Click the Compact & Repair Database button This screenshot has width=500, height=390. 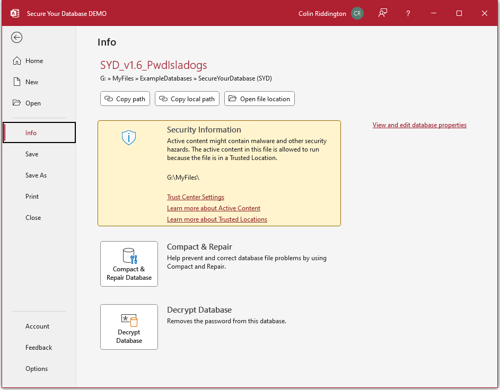point(129,264)
